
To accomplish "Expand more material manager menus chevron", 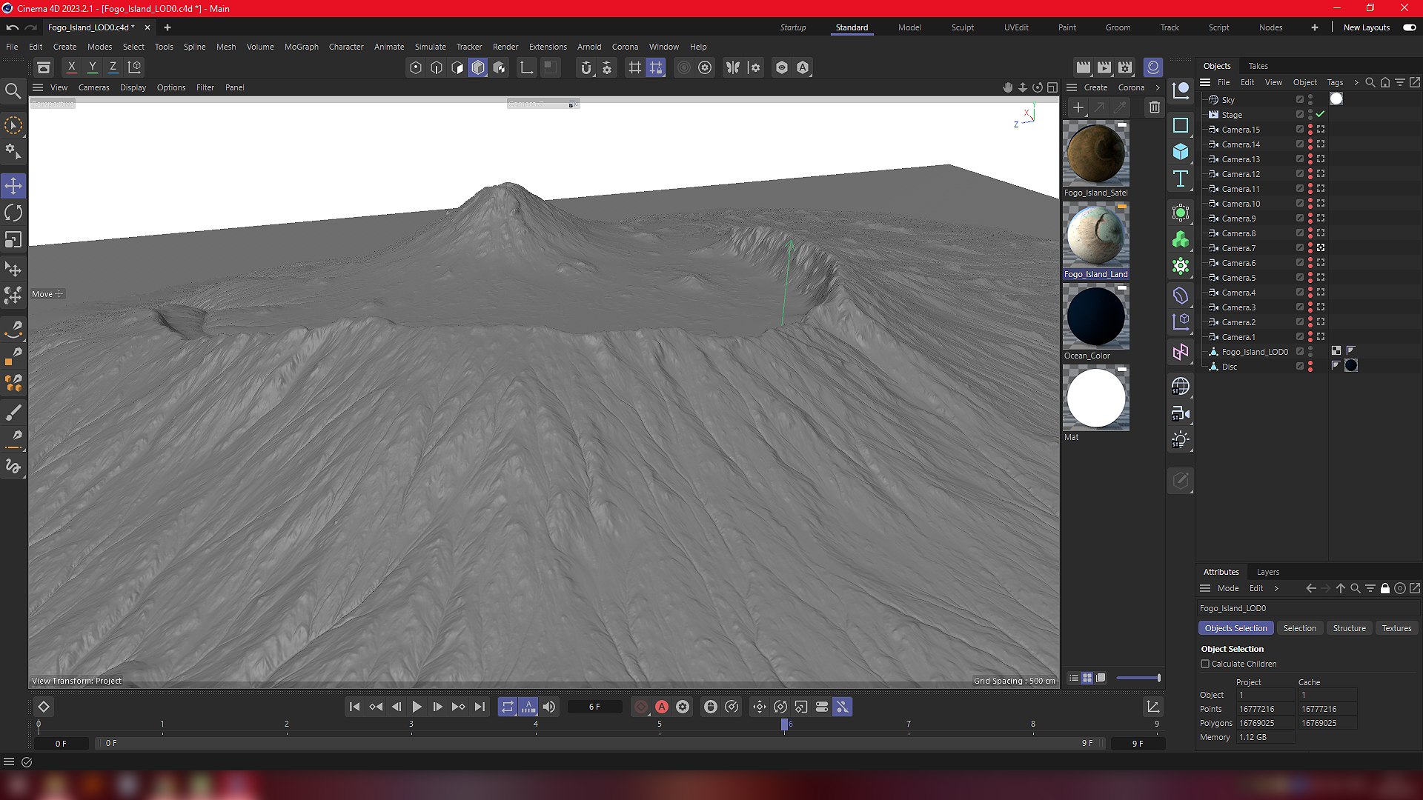I will coord(1158,87).
